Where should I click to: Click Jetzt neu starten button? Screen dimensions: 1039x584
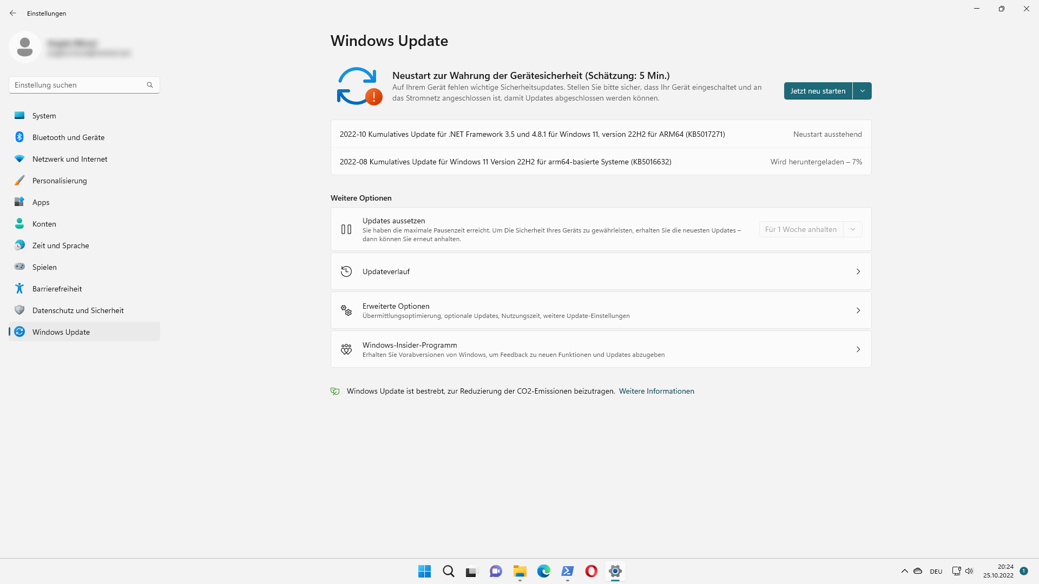818,91
